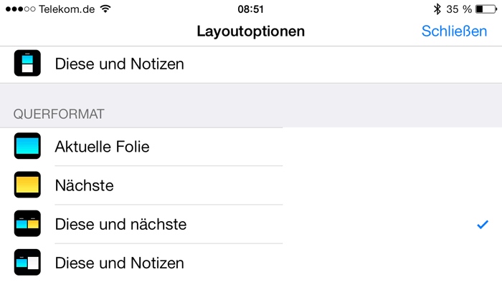Tap the Bluetooth status icon
This screenshot has width=502, height=282.
(x=437, y=9)
